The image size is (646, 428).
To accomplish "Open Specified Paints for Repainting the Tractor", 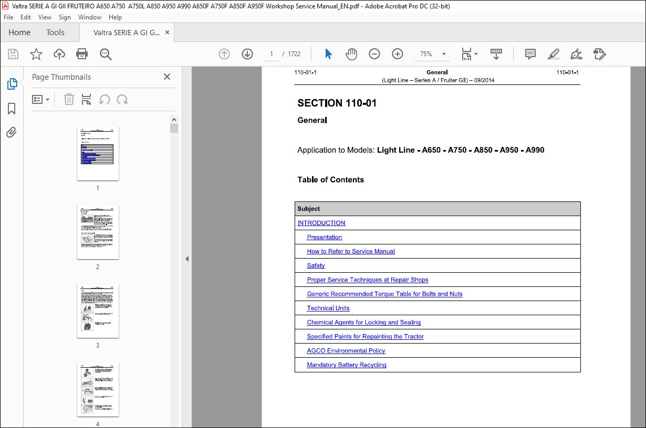I will pos(366,336).
